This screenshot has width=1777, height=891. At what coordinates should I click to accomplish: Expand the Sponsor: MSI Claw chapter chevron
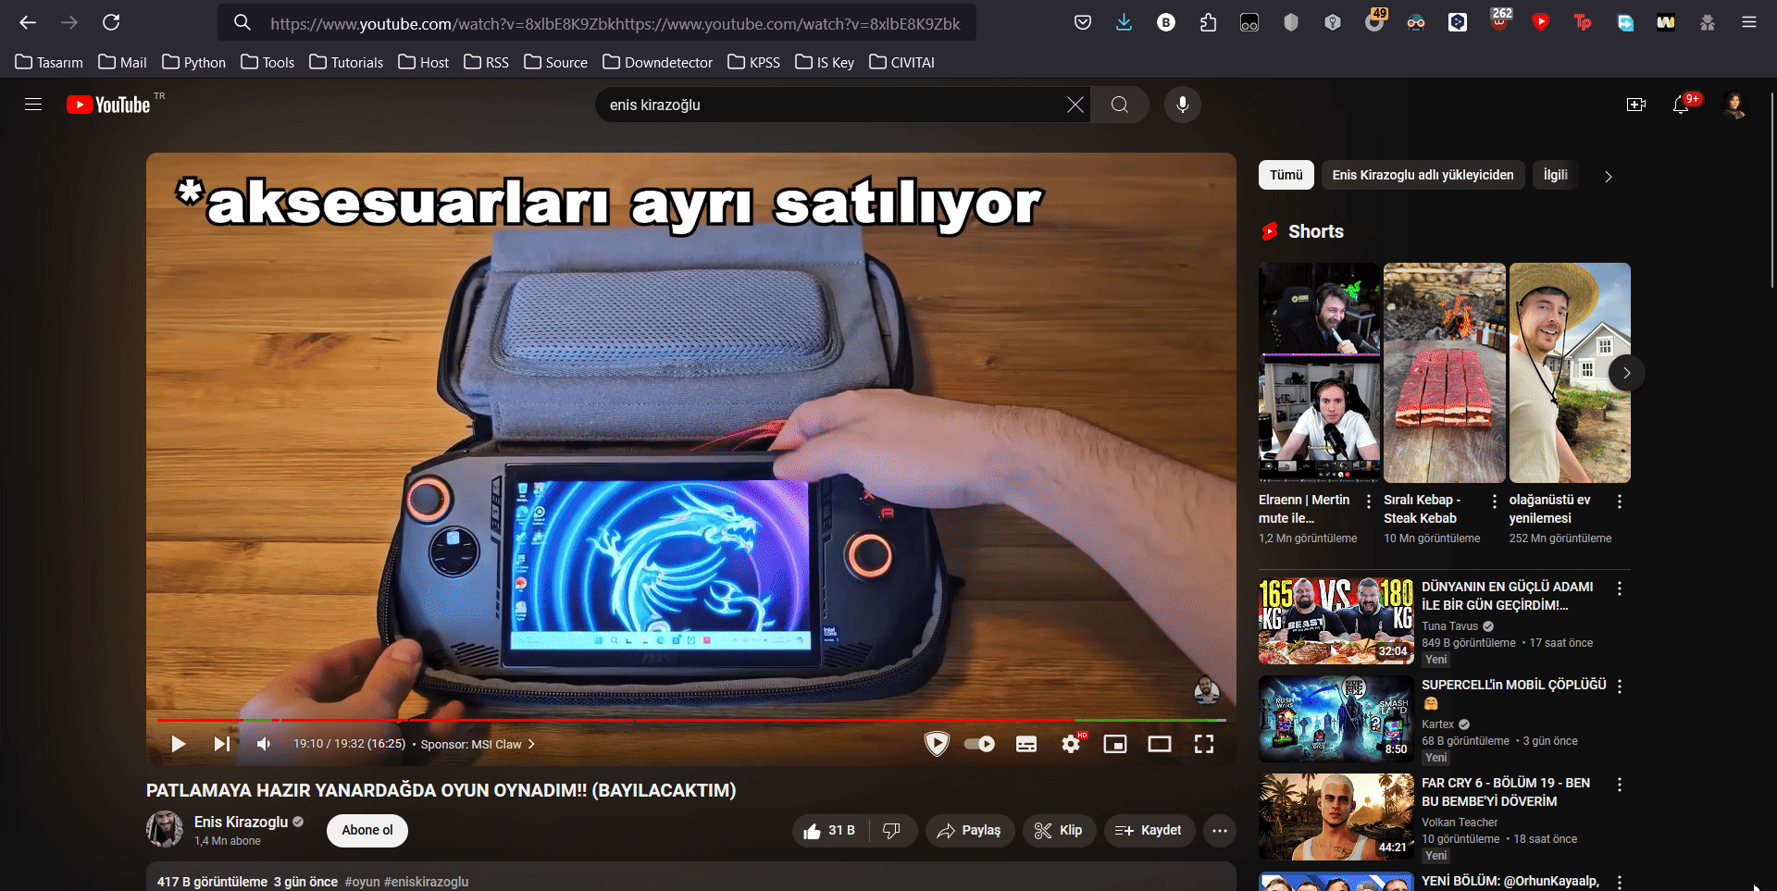(x=531, y=744)
